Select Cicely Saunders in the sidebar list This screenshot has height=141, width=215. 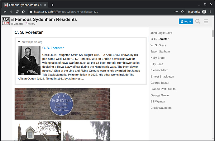point(161,108)
